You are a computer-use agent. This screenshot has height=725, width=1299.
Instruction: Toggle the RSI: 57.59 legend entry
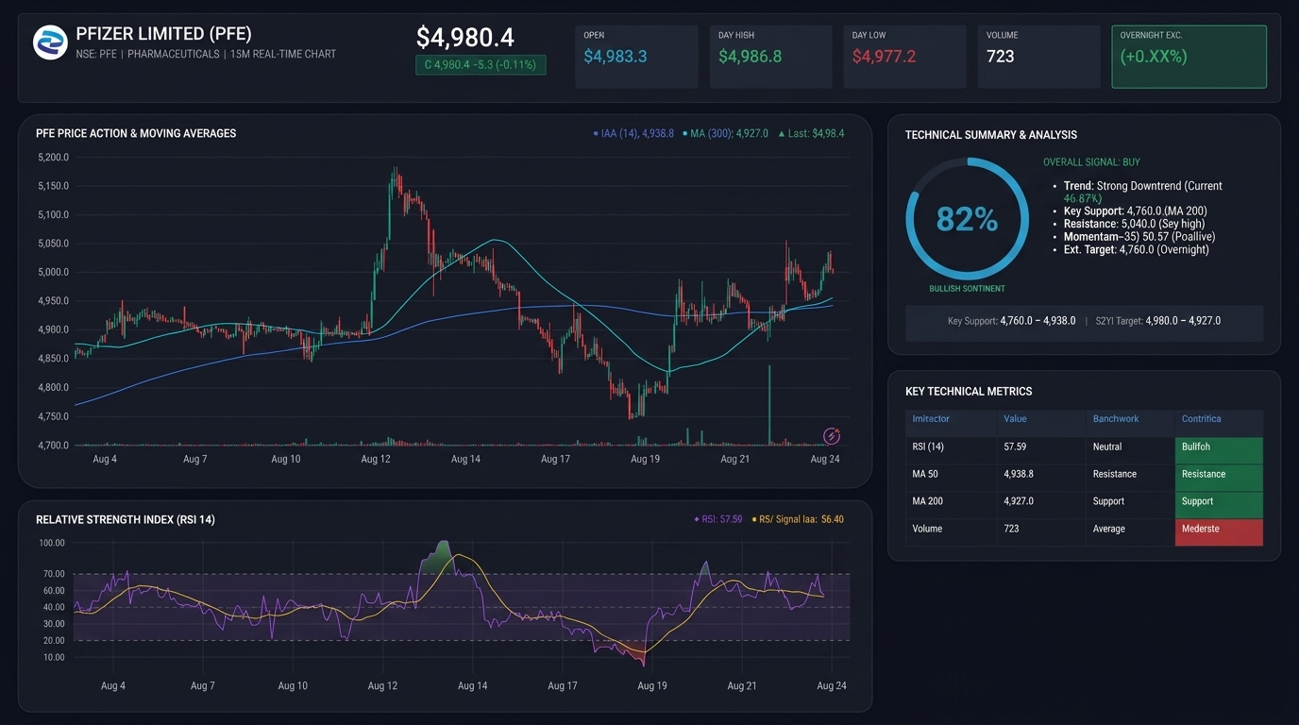pyautogui.click(x=717, y=519)
